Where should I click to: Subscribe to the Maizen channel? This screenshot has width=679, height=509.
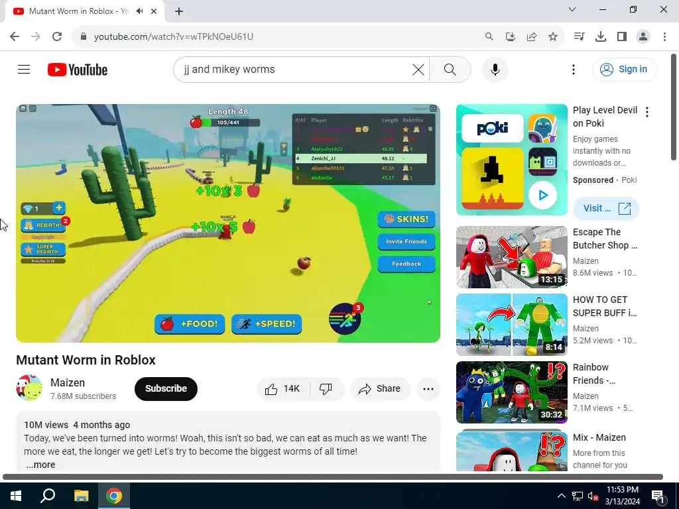166,388
